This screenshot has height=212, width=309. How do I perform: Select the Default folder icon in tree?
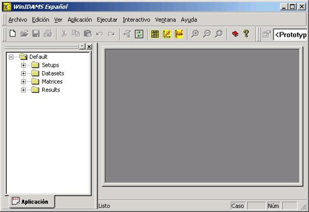(x=23, y=57)
